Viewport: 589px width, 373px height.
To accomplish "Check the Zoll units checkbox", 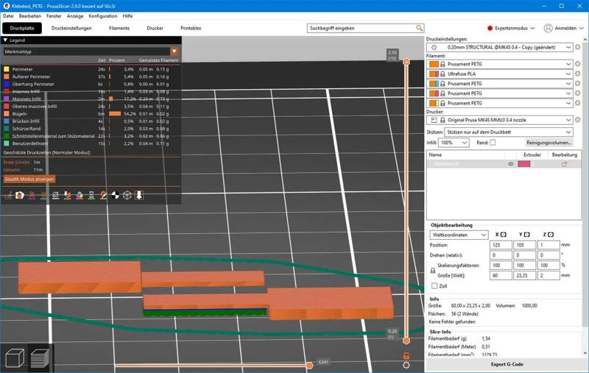I will (434, 286).
